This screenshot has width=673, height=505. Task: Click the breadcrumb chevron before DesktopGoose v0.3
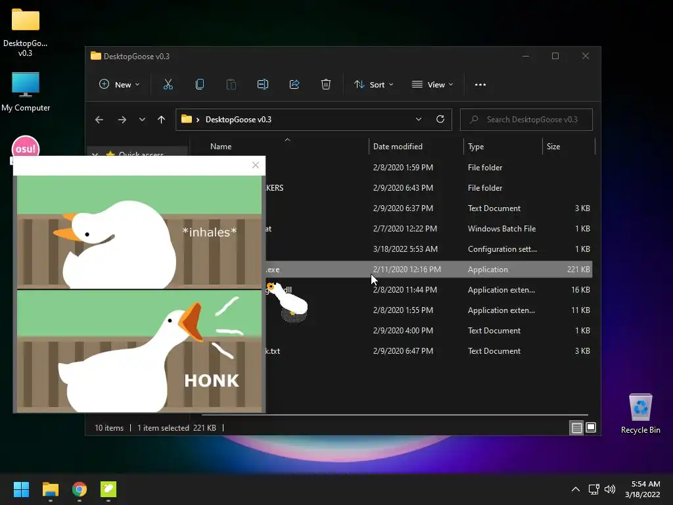[197, 120]
